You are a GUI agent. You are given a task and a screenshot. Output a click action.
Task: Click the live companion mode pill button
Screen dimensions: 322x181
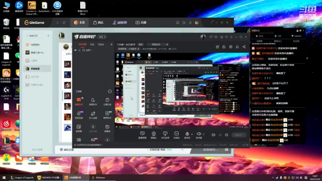point(102,37)
